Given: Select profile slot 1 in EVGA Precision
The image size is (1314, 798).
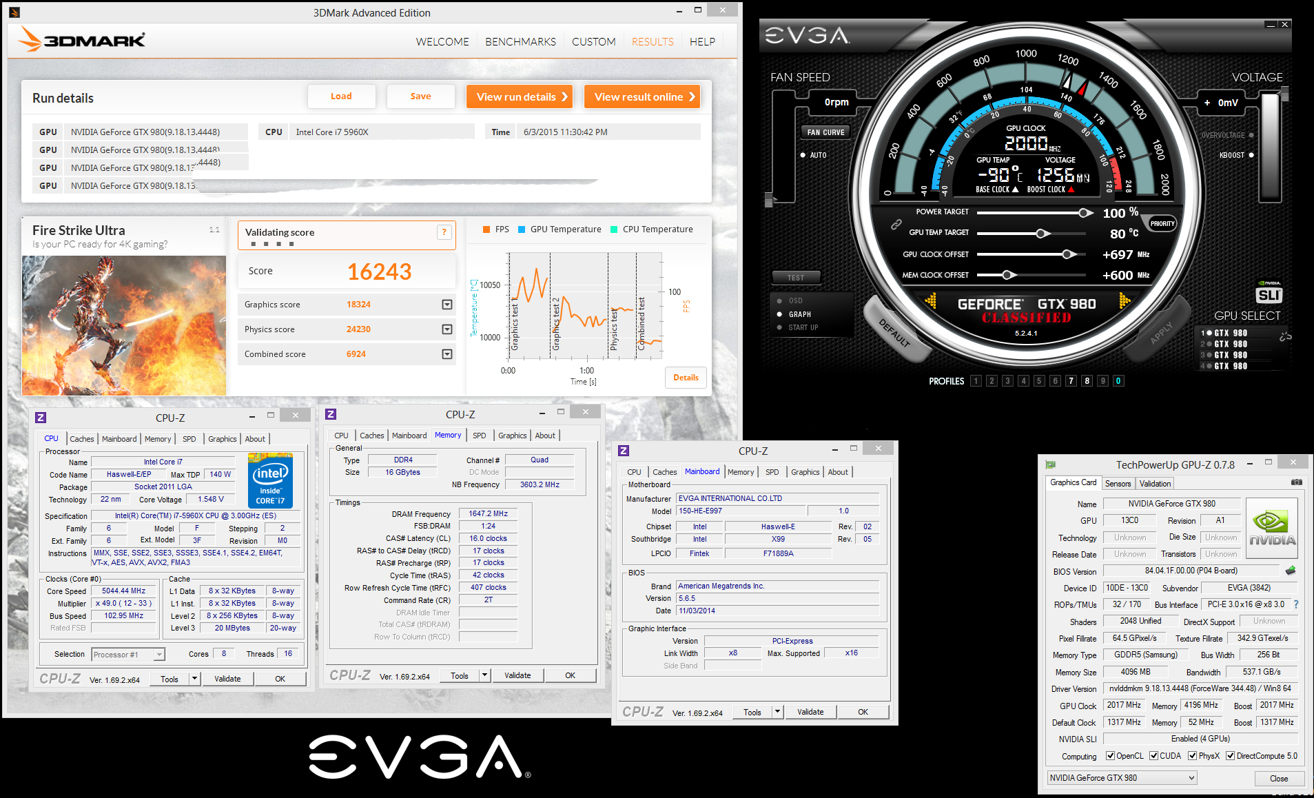Looking at the screenshot, I should point(976,381).
